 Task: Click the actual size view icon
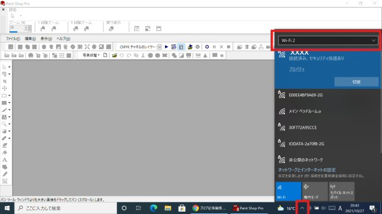111,29
